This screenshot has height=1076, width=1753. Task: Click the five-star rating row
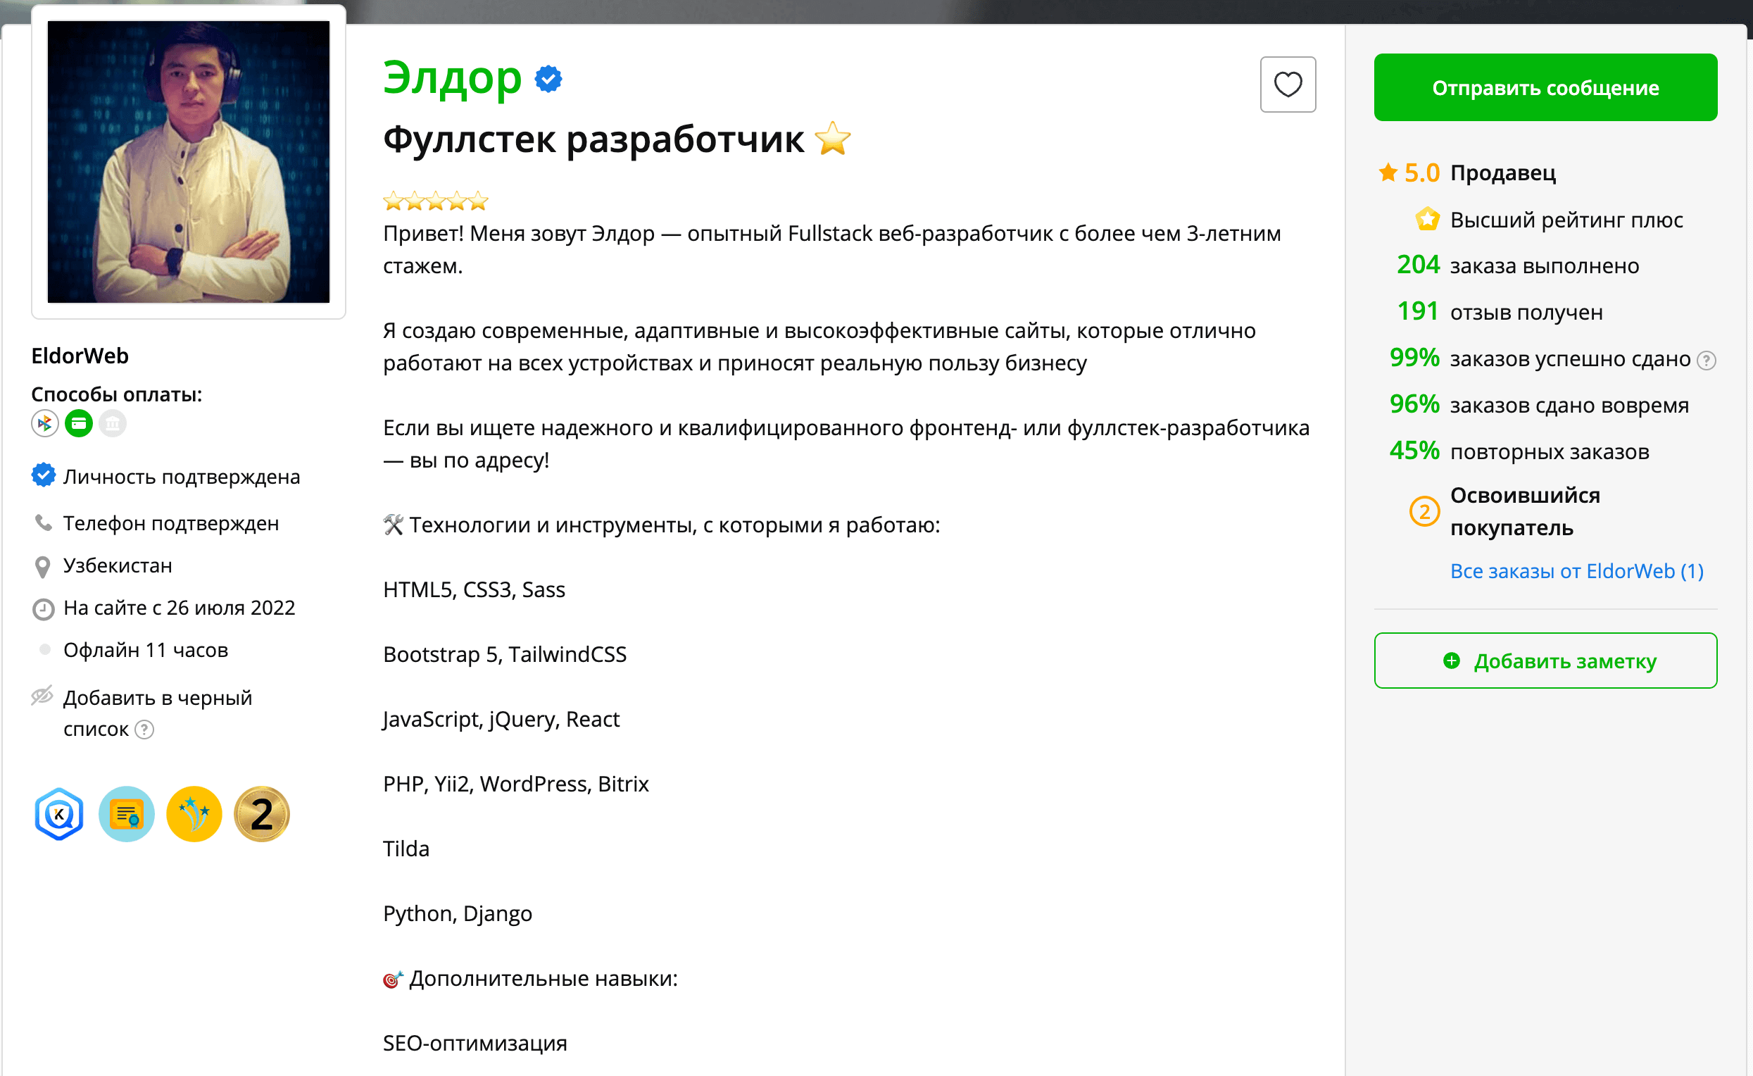coord(435,201)
